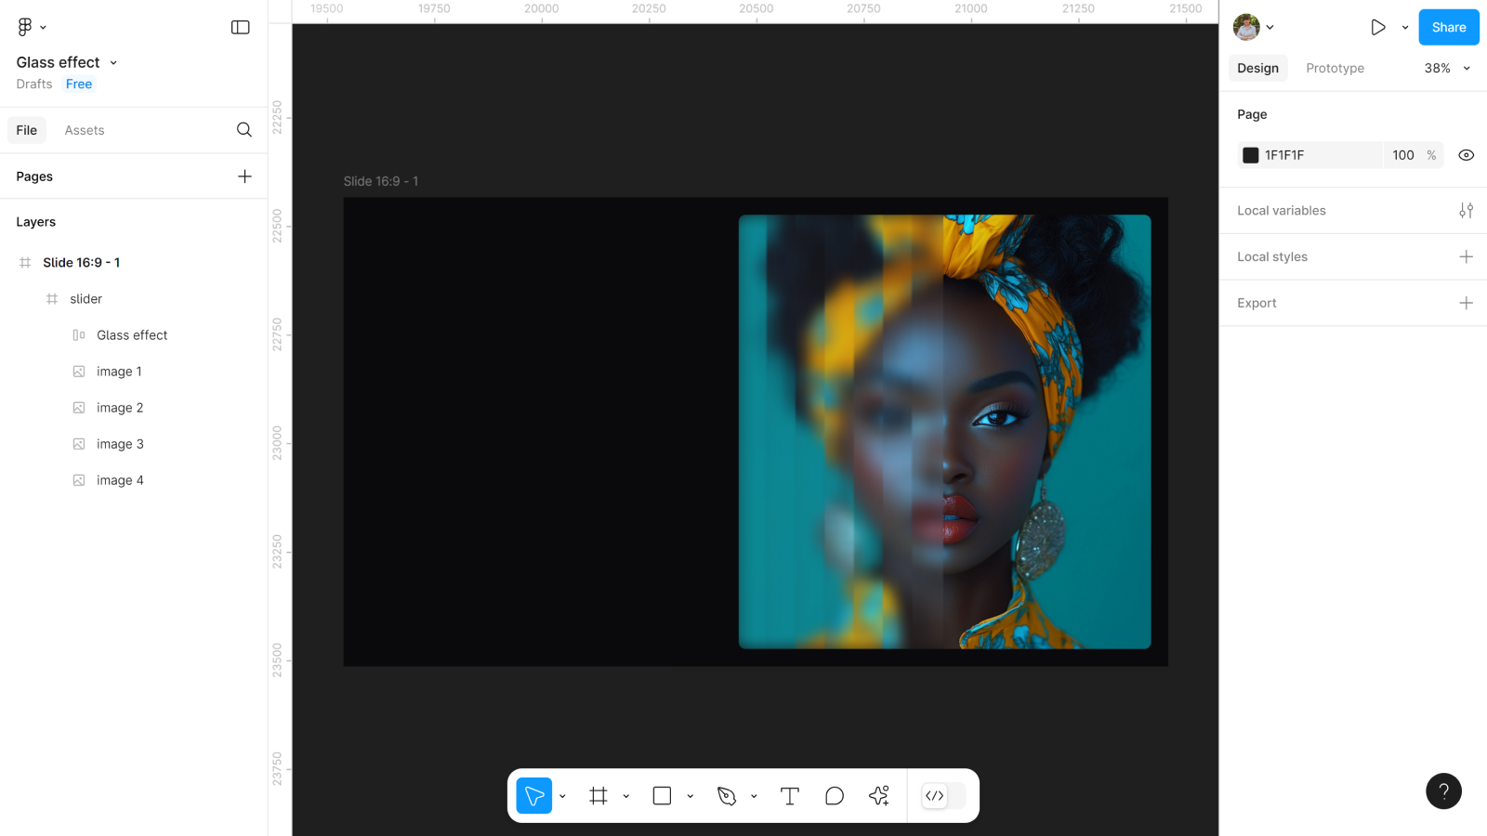Switch to the Prototype tab

[x=1335, y=68]
